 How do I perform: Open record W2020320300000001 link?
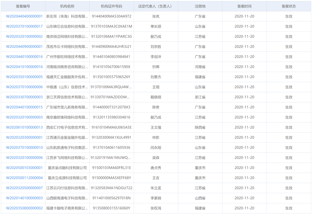click(x=24, y=137)
